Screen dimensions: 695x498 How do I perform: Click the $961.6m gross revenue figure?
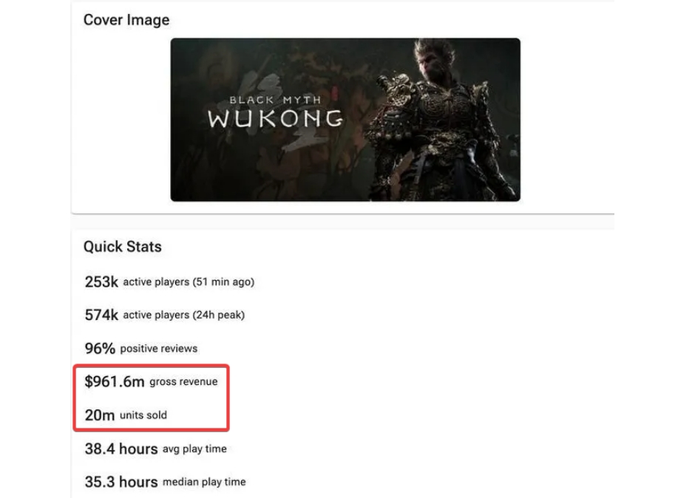tap(115, 381)
